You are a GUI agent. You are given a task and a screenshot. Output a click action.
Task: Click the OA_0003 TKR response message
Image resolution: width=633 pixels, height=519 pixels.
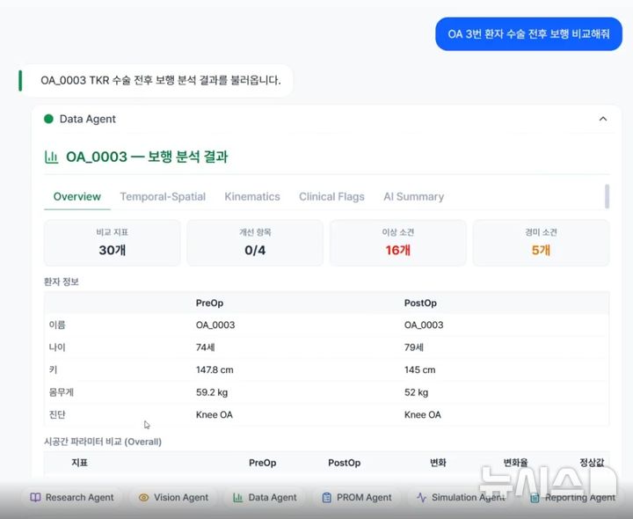(156, 80)
